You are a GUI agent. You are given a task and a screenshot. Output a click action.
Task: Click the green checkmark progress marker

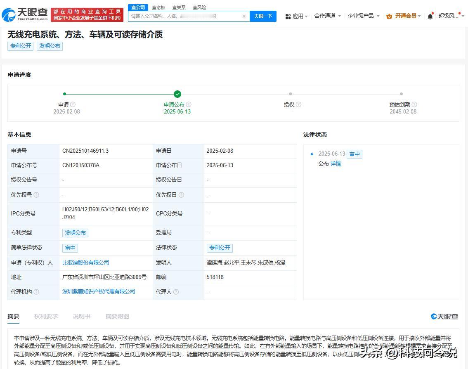[x=177, y=94]
